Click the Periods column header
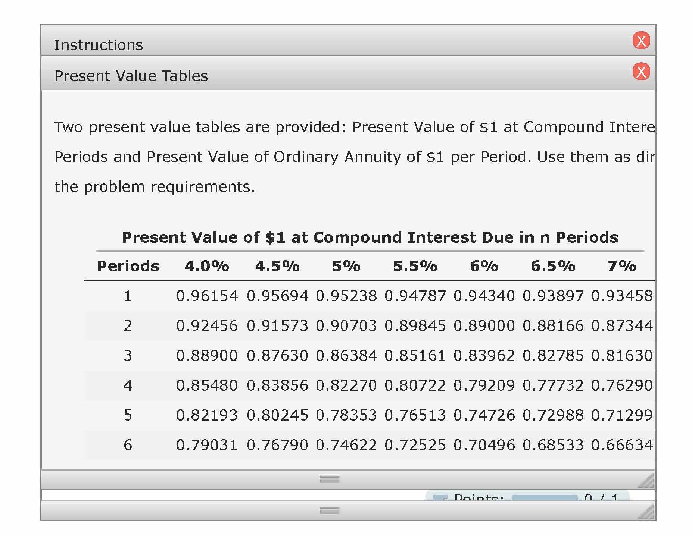The image size is (692, 535). pyautogui.click(x=128, y=266)
